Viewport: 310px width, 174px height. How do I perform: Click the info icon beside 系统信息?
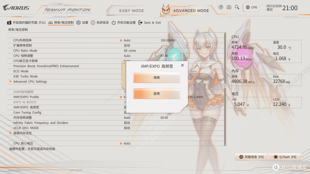[93, 23]
